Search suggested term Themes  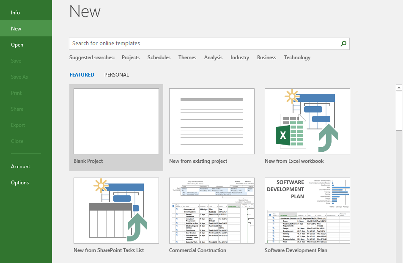[187, 58]
